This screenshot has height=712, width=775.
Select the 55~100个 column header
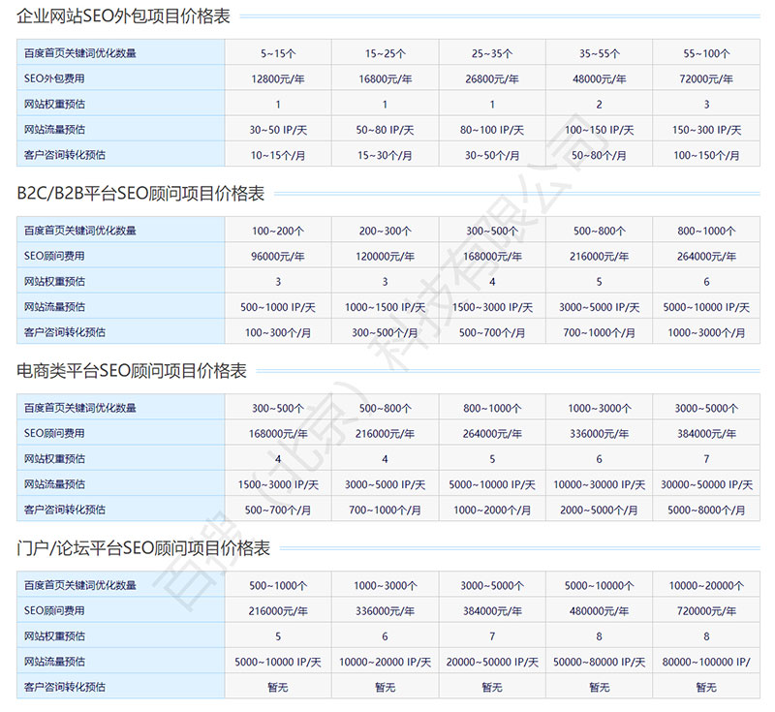(706, 52)
